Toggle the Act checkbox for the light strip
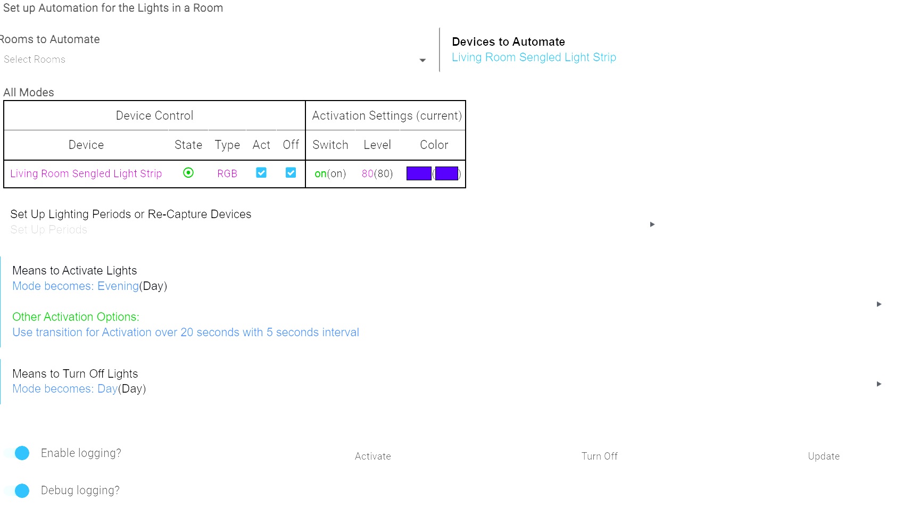This screenshot has height=507, width=903. click(261, 173)
